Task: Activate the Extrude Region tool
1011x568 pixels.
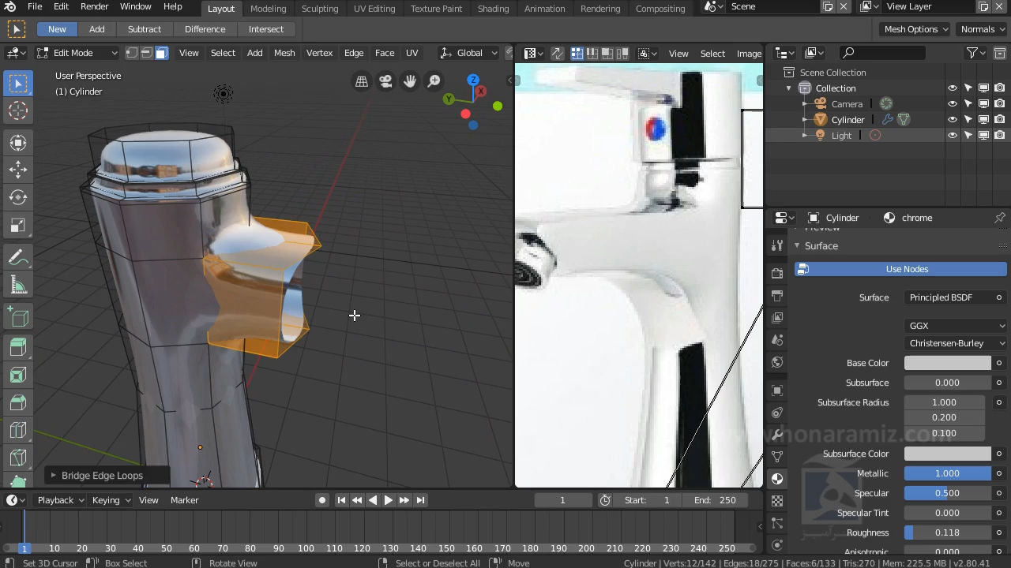Action: (17, 347)
